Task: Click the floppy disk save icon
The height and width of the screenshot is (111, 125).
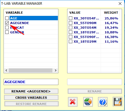Action: tap(117, 102)
